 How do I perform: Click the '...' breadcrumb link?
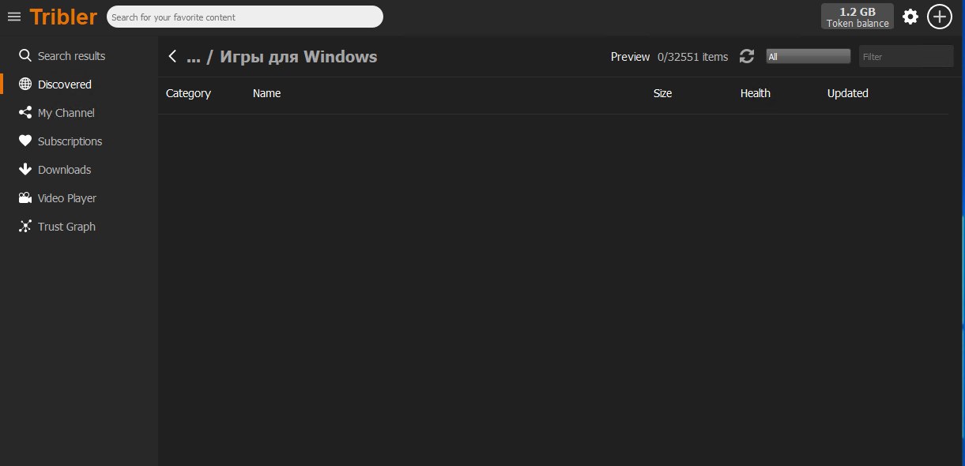pos(194,57)
